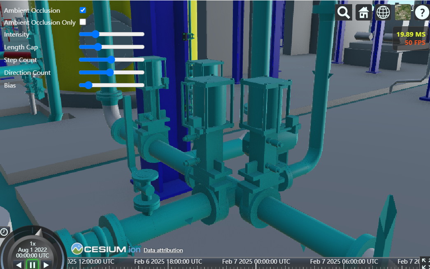
Task: Click the 1x speed label
Action: [x=33, y=243]
